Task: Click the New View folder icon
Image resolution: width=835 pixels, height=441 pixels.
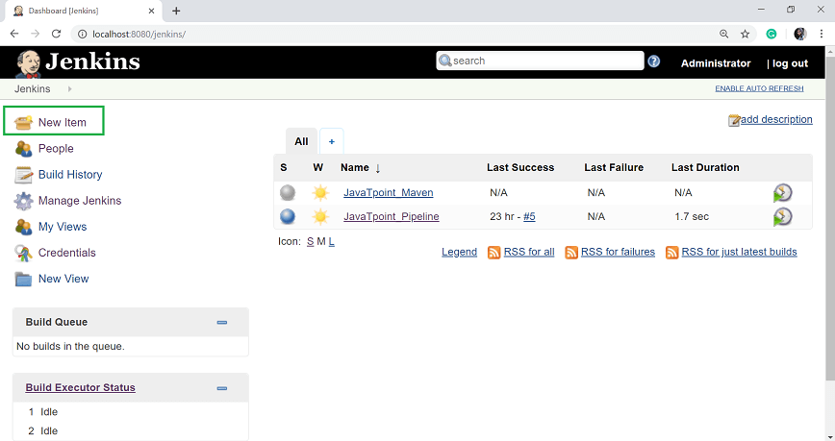Action: pyautogui.click(x=23, y=280)
